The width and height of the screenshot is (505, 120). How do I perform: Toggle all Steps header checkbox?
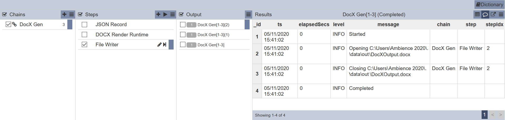(80, 14)
